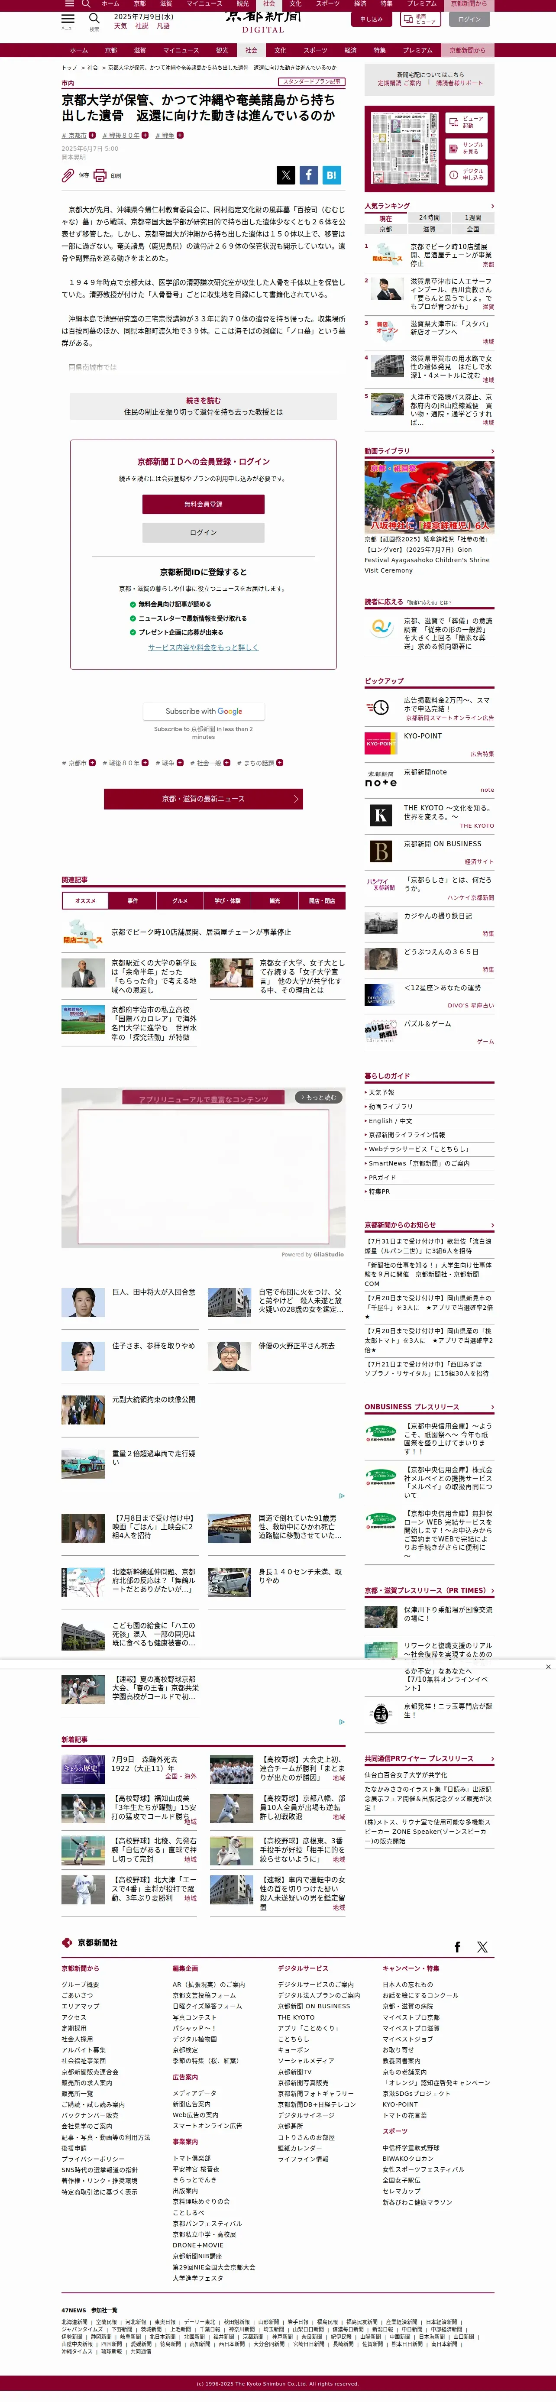This screenshot has width=556, height=2402.
Task: Open the search magnifier icon
Action: tap(94, 19)
